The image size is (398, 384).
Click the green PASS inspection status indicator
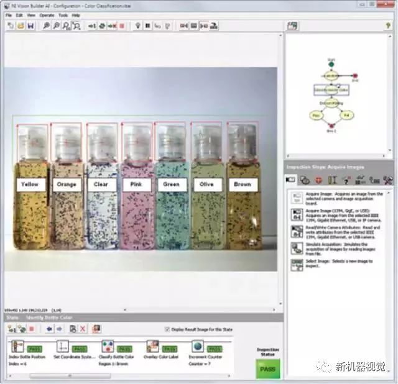tap(268, 368)
